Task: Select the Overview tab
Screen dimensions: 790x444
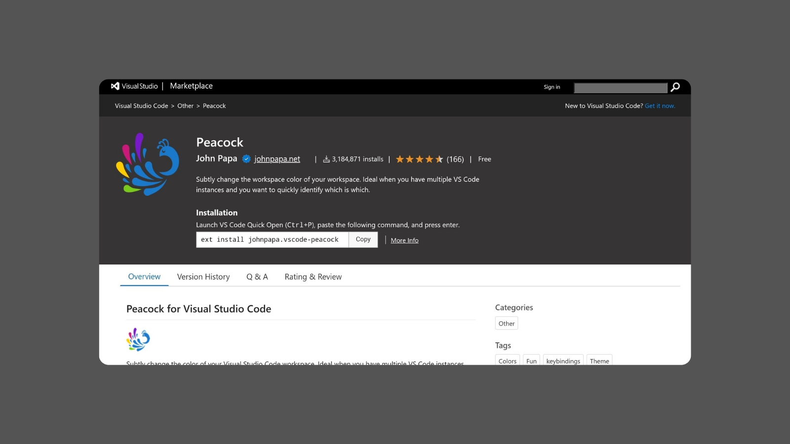Action: point(144,276)
